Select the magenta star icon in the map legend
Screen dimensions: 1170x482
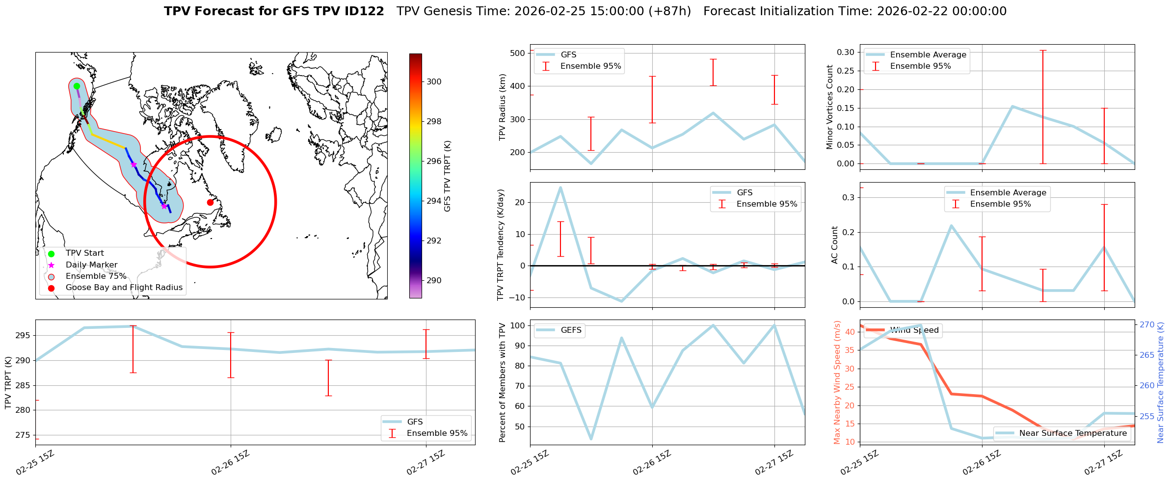point(51,265)
